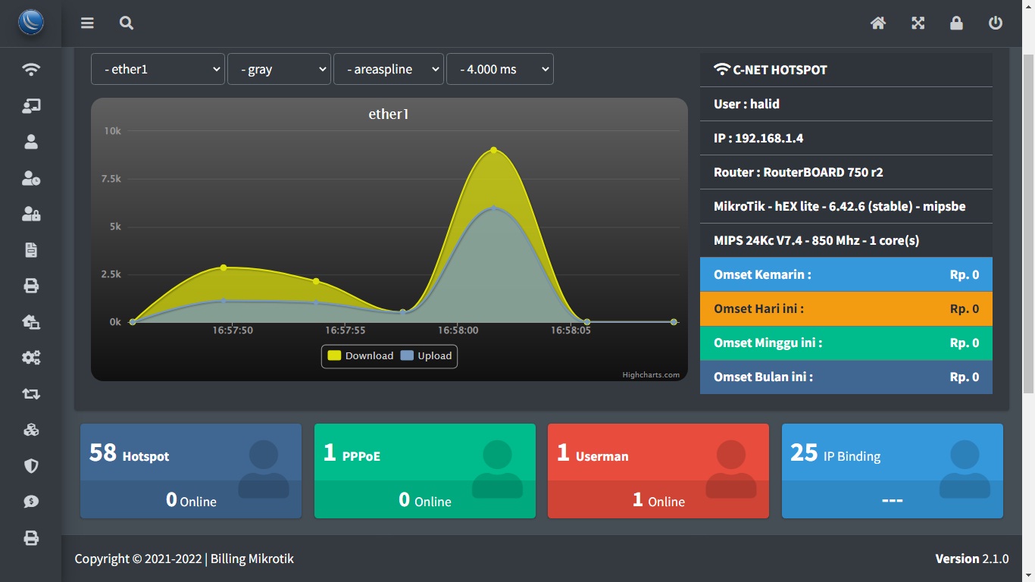Screen dimensions: 1035x582
Task: Select the printer icon in the sidebar
Action: [x=31, y=286]
